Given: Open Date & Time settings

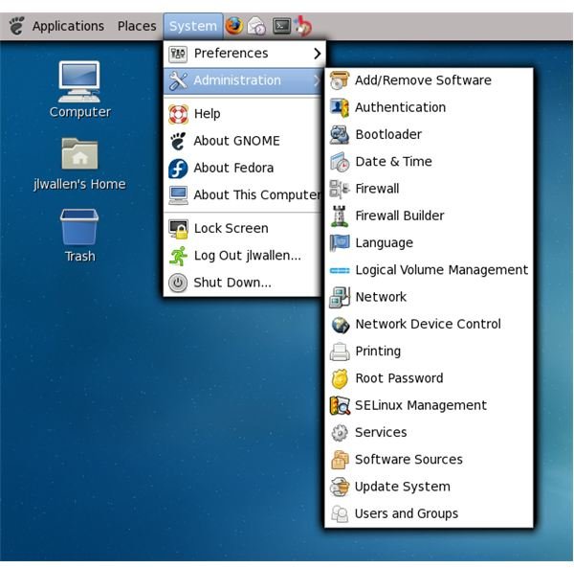Looking at the screenshot, I should 429,162.
